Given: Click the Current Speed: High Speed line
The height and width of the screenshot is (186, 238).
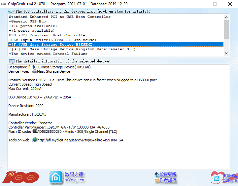Looking at the screenshot, I should click(30, 84).
